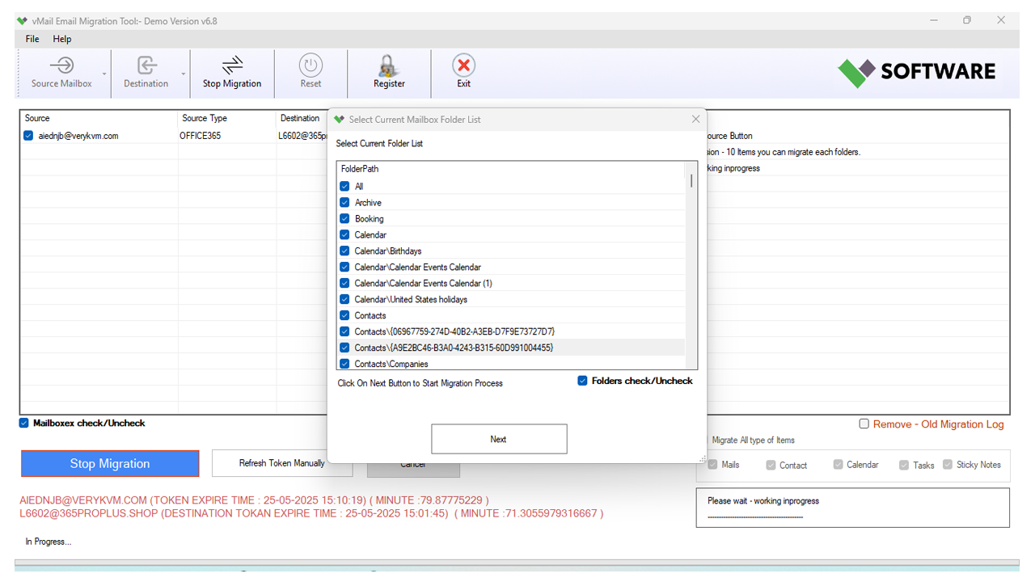Uncheck the Booking folder checkbox
This screenshot has height=582, width=1035.
tap(344, 218)
